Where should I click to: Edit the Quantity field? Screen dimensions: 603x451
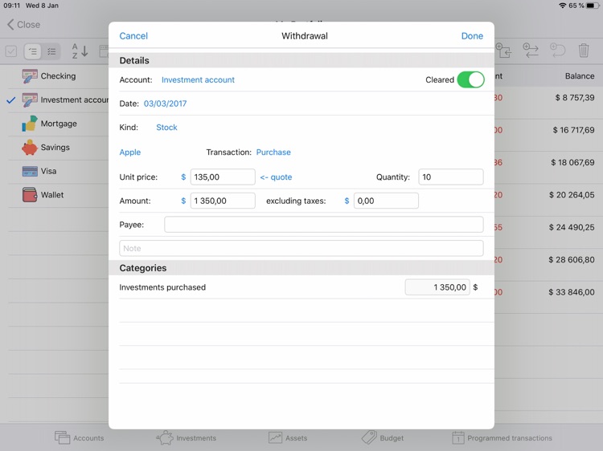[451, 177]
